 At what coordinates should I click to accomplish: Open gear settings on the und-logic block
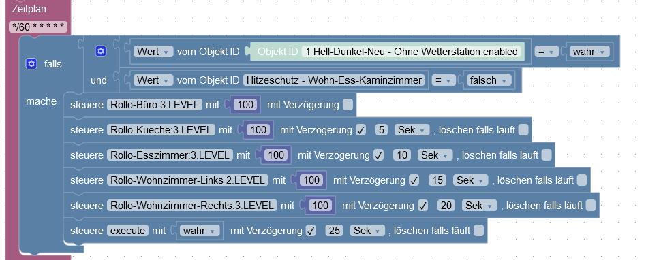click(x=101, y=52)
